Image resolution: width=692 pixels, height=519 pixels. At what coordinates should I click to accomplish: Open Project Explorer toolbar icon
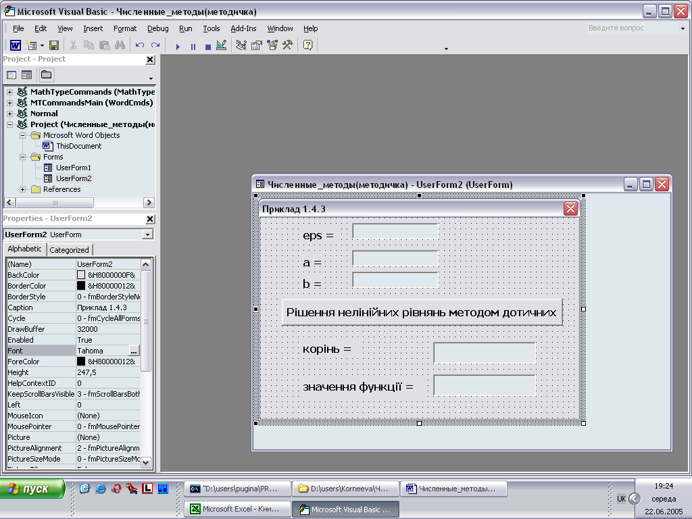point(241,45)
